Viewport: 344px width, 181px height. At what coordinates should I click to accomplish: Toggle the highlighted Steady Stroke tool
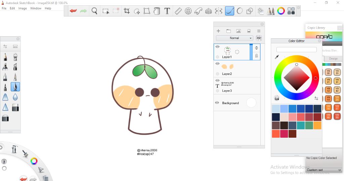[229, 11]
